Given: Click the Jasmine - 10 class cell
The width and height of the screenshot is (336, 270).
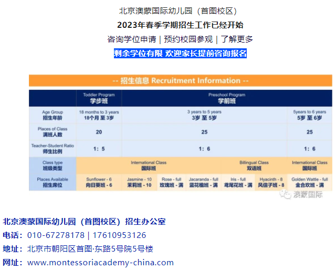Looking at the screenshot, I should [x=139, y=182].
